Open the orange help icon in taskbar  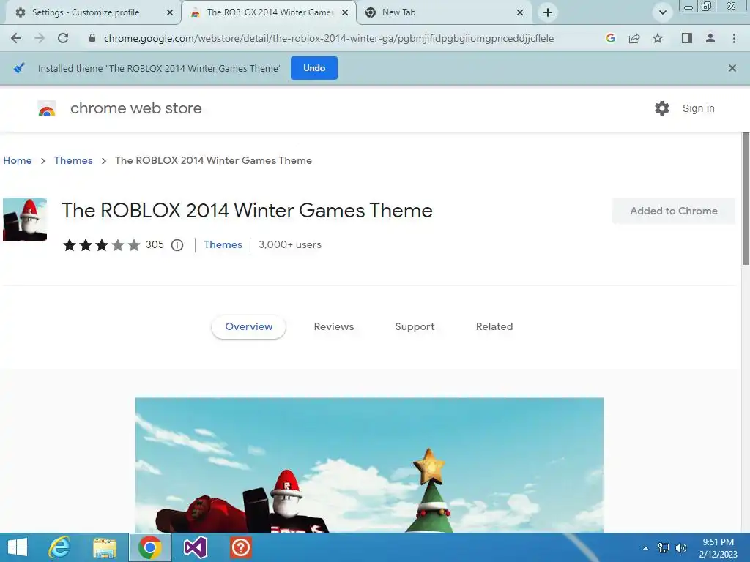pos(240,547)
